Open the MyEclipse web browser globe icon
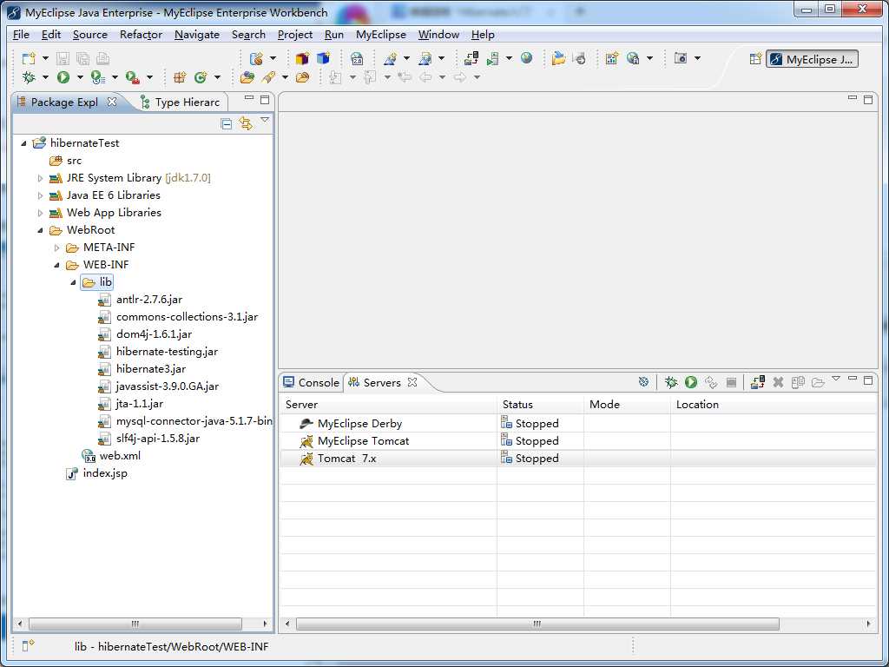The width and height of the screenshot is (889, 667). (527, 58)
